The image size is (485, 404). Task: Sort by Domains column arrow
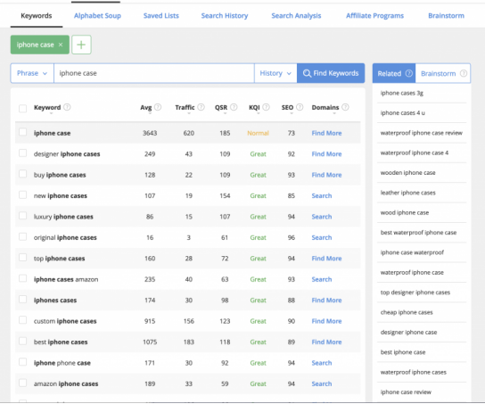[334, 114]
